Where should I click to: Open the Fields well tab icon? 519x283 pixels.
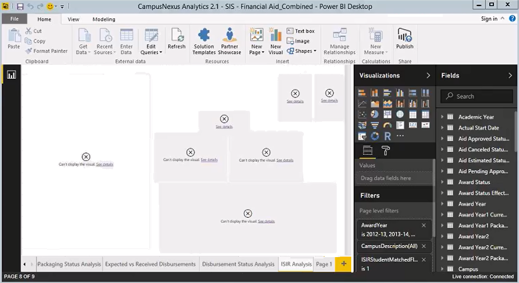tap(368, 151)
